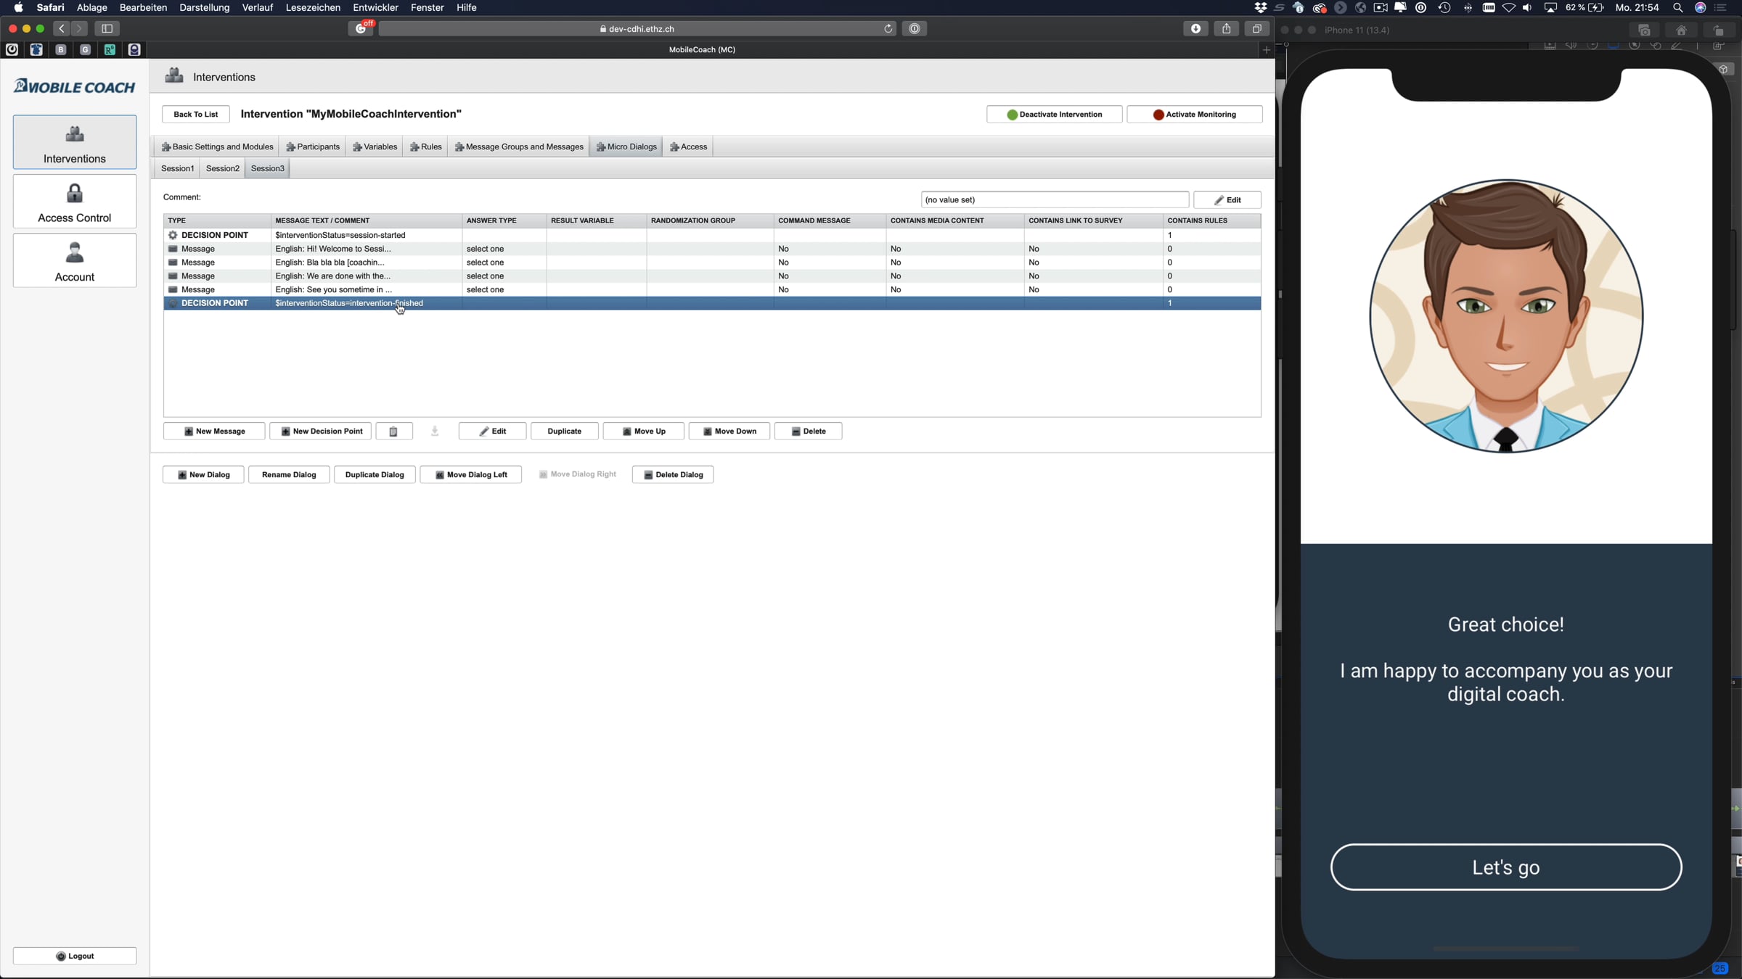Image resolution: width=1742 pixels, height=979 pixels.
Task: Open Dropbox menu bar icon
Action: [1261, 8]
